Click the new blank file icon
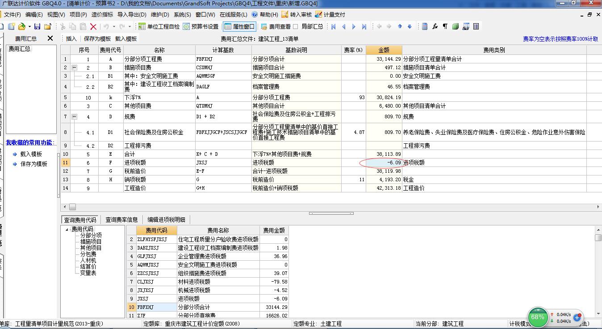 tap(2, 27)
